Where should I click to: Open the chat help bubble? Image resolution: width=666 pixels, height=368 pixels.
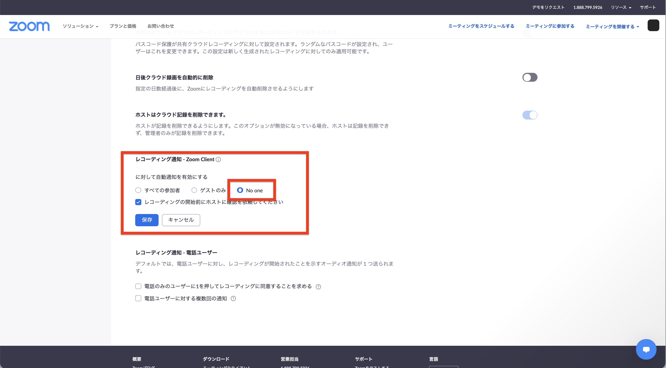[x=646, y=349]
